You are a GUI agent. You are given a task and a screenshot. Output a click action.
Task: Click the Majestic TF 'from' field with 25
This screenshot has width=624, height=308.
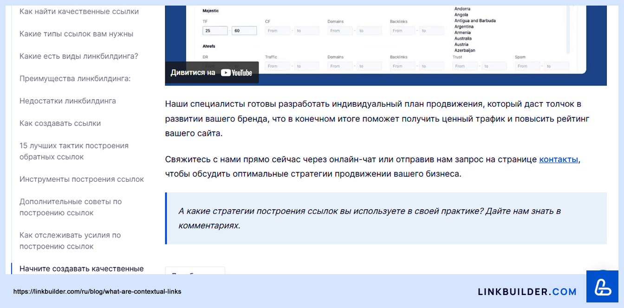click(215, 31)
